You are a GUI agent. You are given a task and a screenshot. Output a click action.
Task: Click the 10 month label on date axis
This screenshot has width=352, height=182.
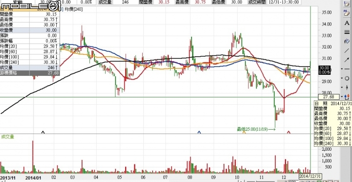coord(237,177)
